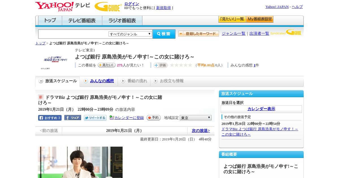Viewport: 339px width, 178px height.
Task: Click the search keyword input field
Action: [73, 34]
